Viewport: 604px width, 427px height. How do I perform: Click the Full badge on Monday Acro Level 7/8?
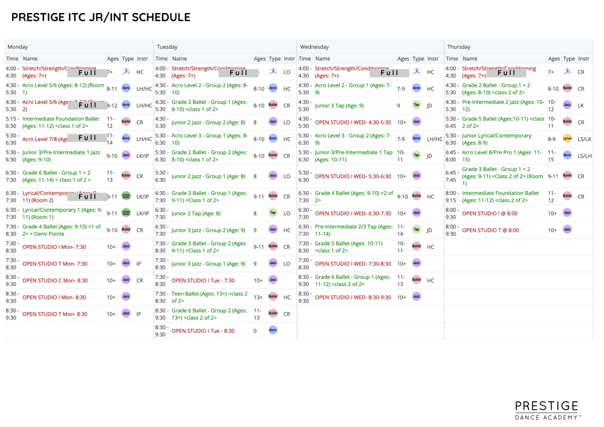point(87,138)
